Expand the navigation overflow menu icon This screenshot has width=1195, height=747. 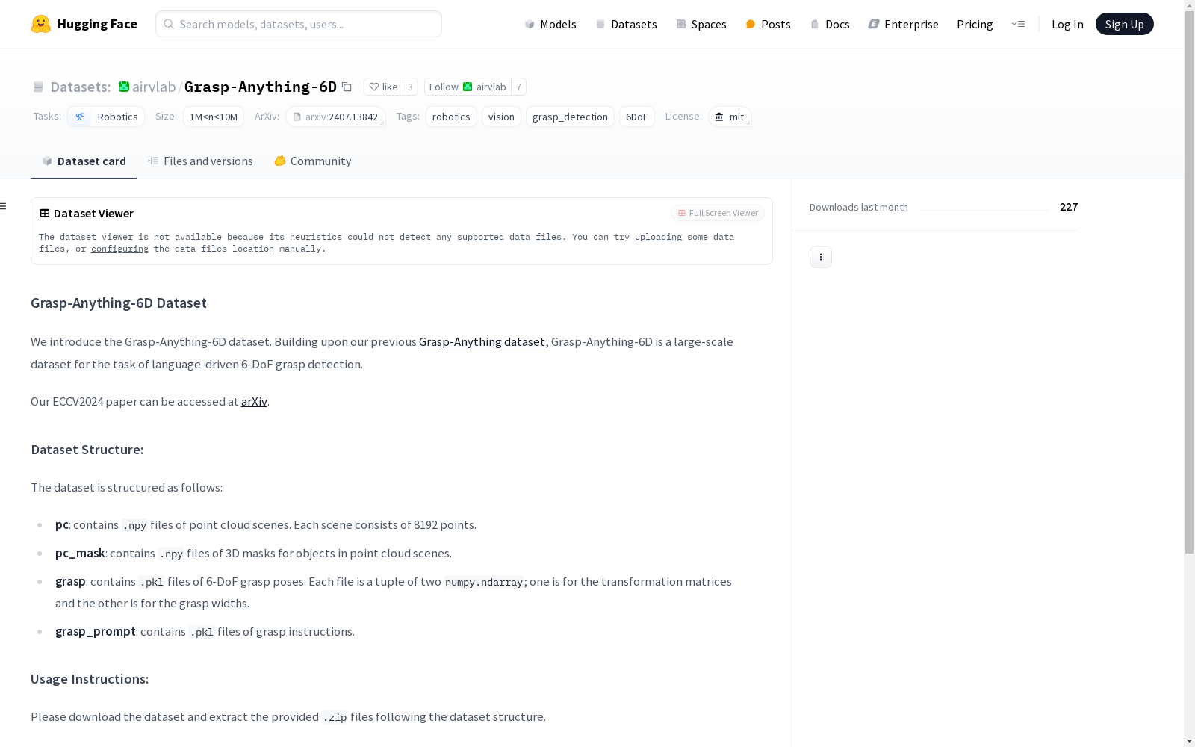click(x=1018, y=24)
